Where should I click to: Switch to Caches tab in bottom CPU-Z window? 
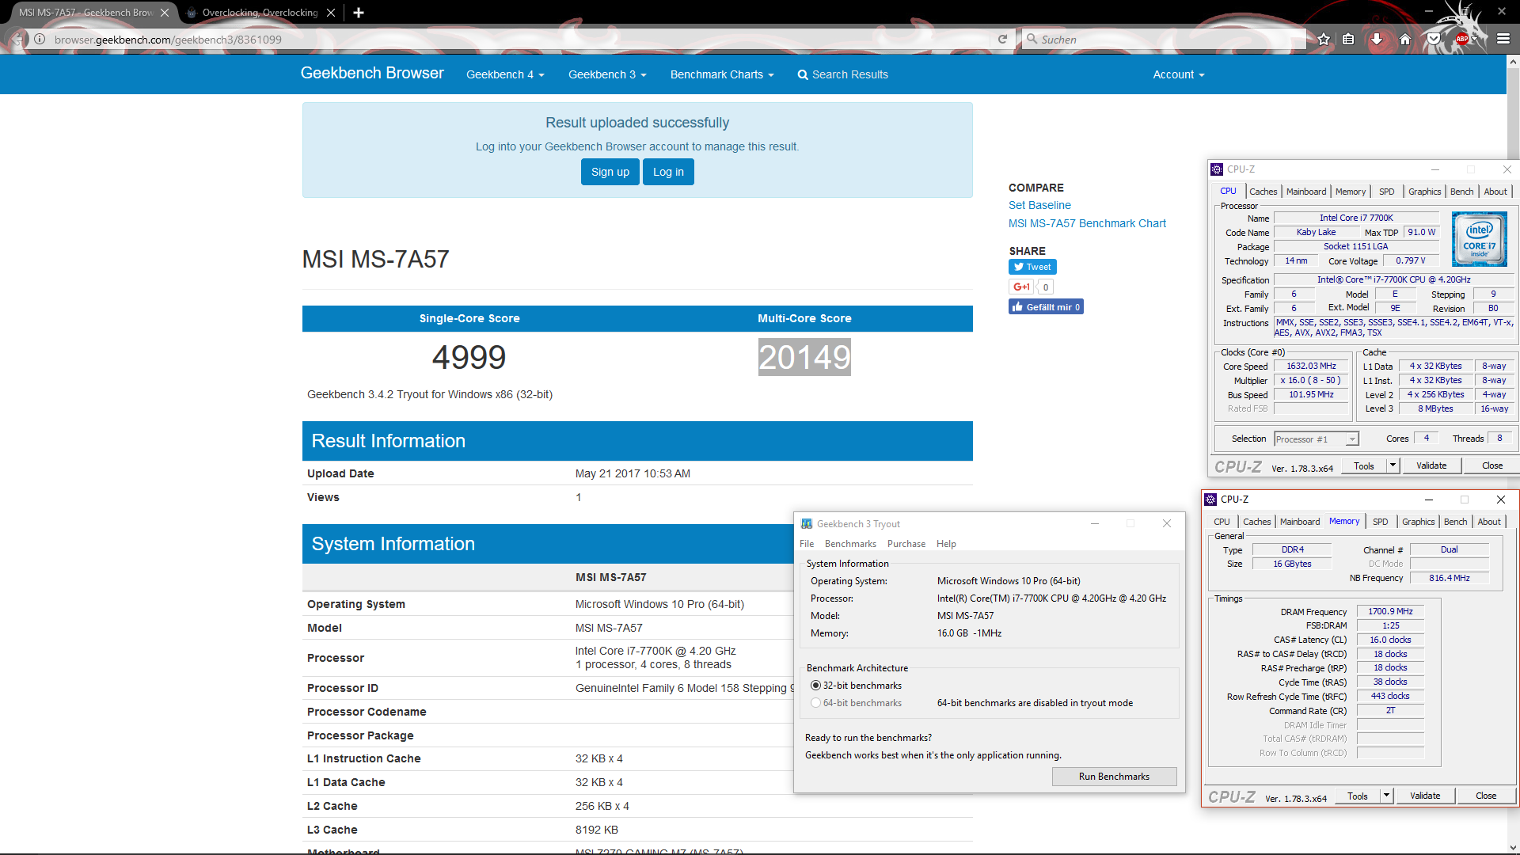[1257, 522]
